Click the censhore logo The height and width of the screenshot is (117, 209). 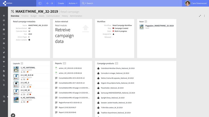(7, 3)
